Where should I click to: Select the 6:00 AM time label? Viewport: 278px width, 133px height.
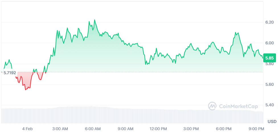pos(93,129)
